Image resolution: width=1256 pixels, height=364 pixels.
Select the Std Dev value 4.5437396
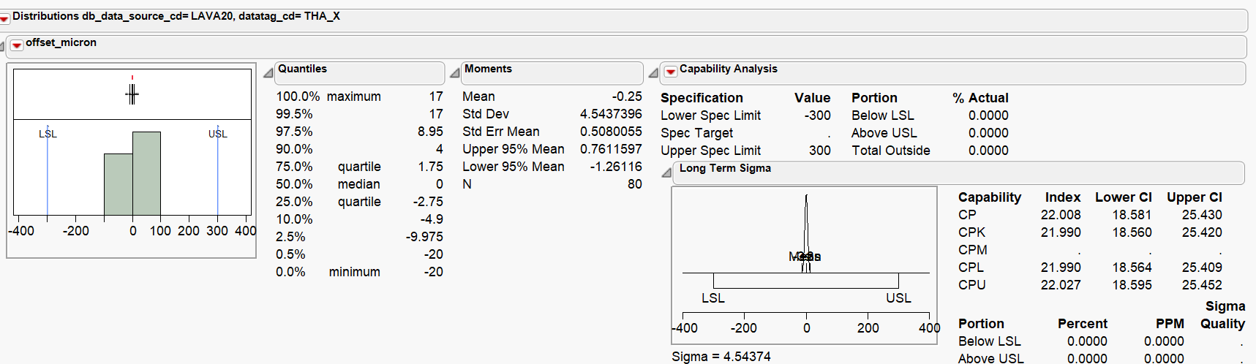click(611, 114)
